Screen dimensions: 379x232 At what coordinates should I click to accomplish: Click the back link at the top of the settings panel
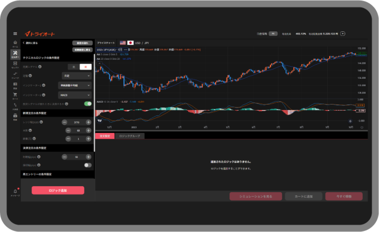30,43
